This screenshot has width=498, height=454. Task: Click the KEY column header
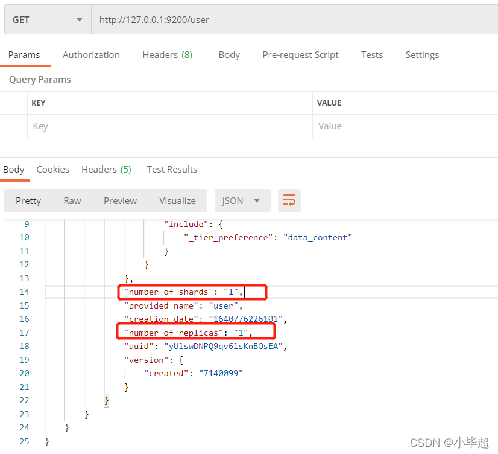39,103
